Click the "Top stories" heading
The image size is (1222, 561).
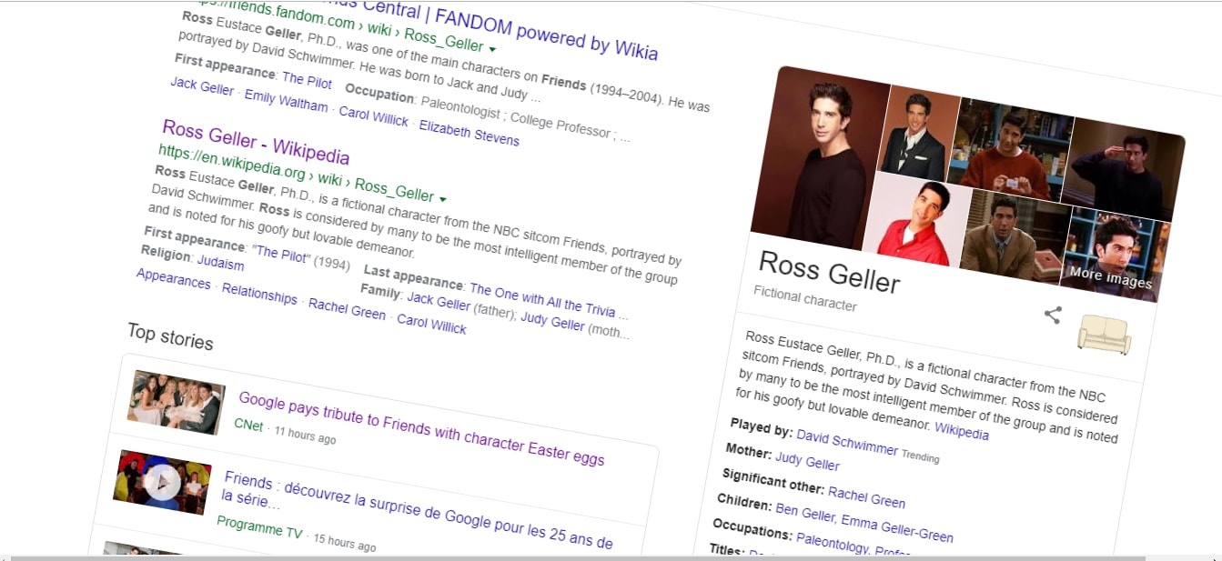(x=170, y=336)
